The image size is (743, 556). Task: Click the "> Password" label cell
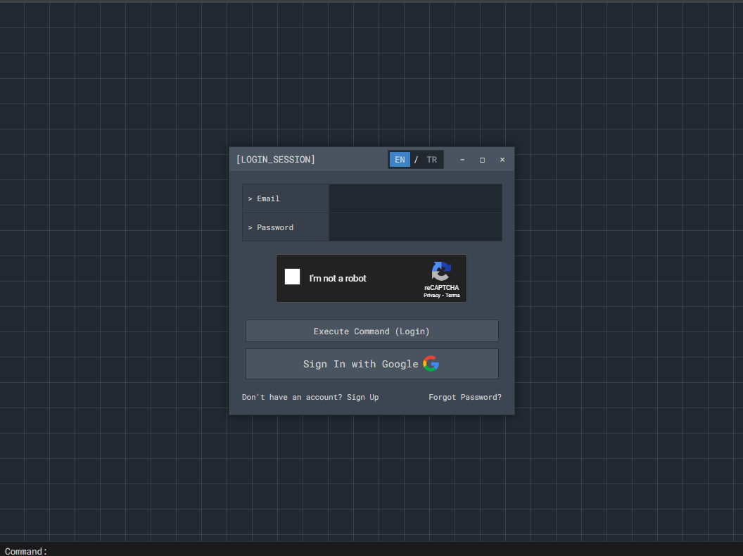(285, 227)
